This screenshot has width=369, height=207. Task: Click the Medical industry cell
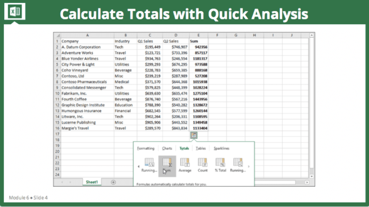point(125,82)
